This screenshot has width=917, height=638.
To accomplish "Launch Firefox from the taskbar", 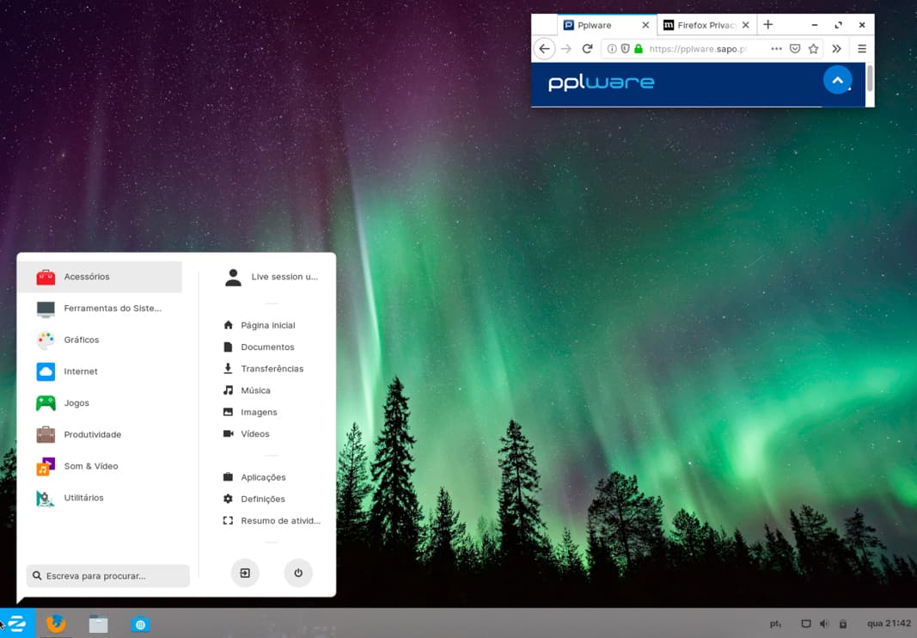I will click(x=55, y=623).
